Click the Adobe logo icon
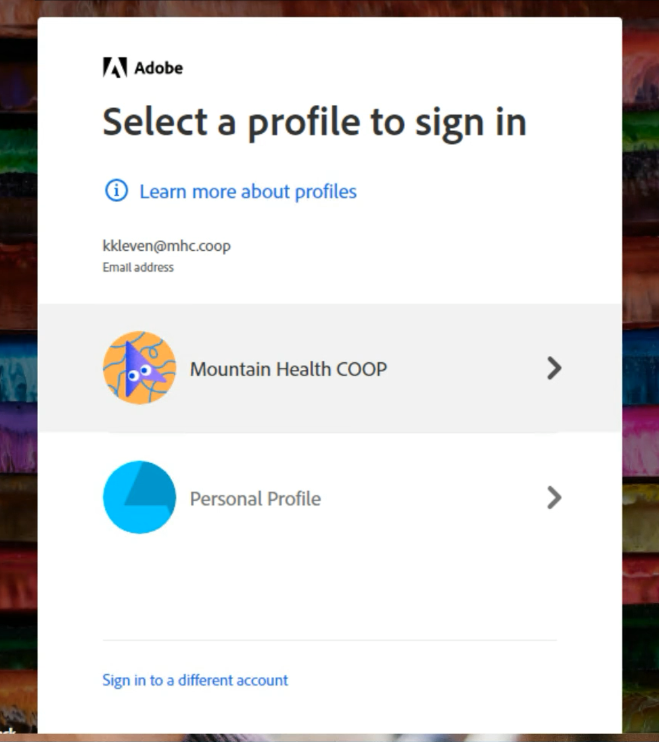This screenshot has height=742, width=659. [115, 68]
